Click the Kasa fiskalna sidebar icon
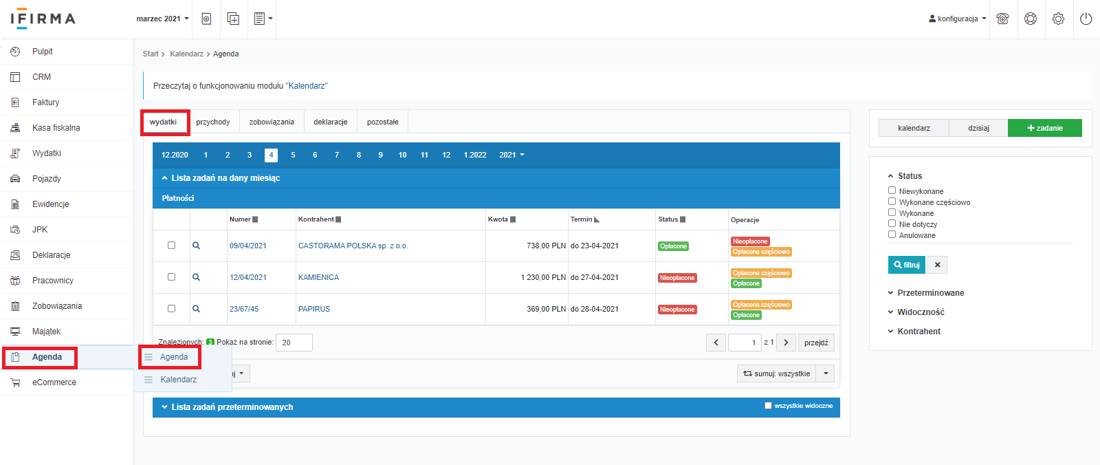1100x465 pixels. pos(15,128)
